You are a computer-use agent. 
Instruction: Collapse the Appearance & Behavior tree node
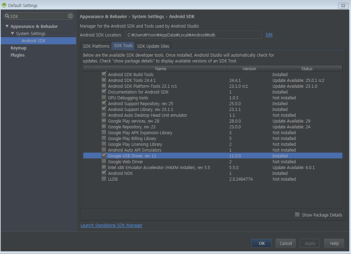(x=7, y=26)
